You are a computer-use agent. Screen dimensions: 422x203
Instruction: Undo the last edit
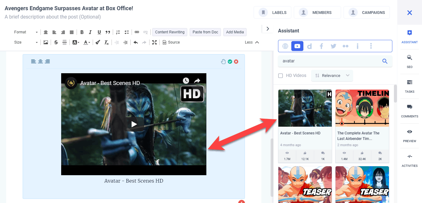(x=136, y=42)
